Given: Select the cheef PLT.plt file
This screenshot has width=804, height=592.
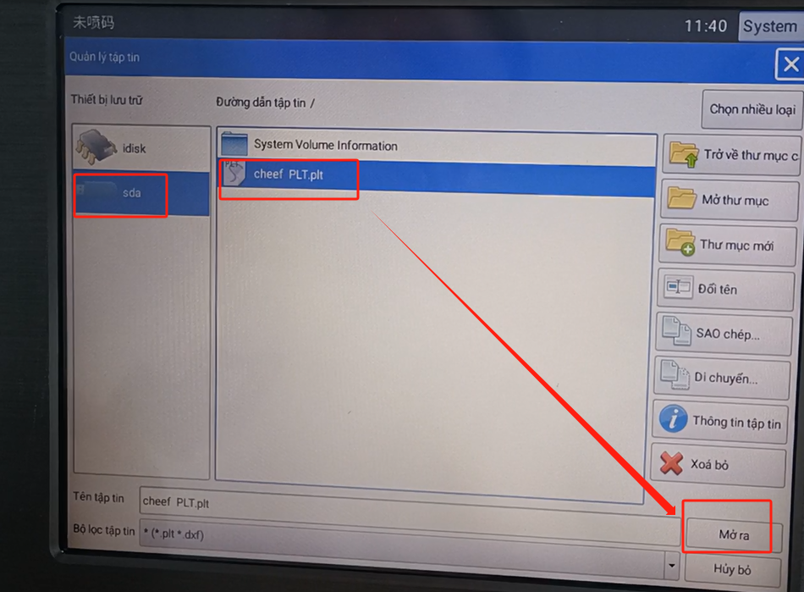Looking at the screenshot, I should 288,175.
